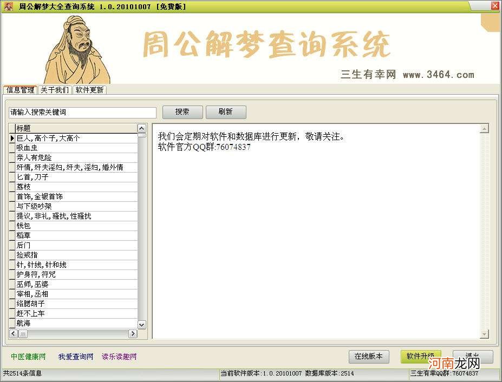Switch to the 关于我们 tab

pyautogui.click(x=54, y=90)
